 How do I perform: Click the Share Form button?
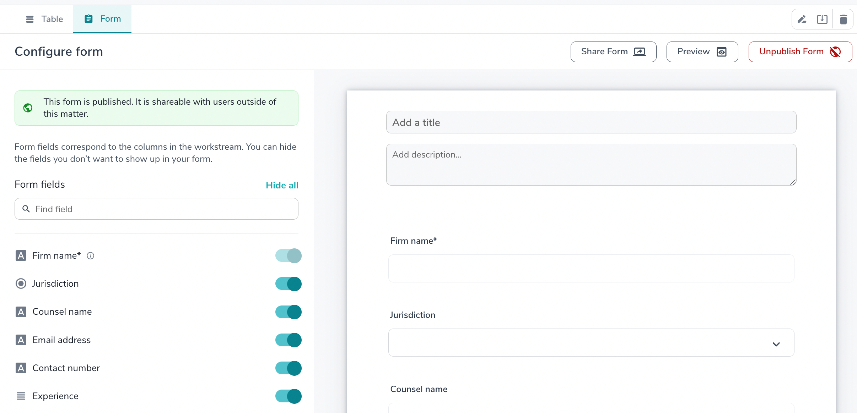(x=613, y=51)
